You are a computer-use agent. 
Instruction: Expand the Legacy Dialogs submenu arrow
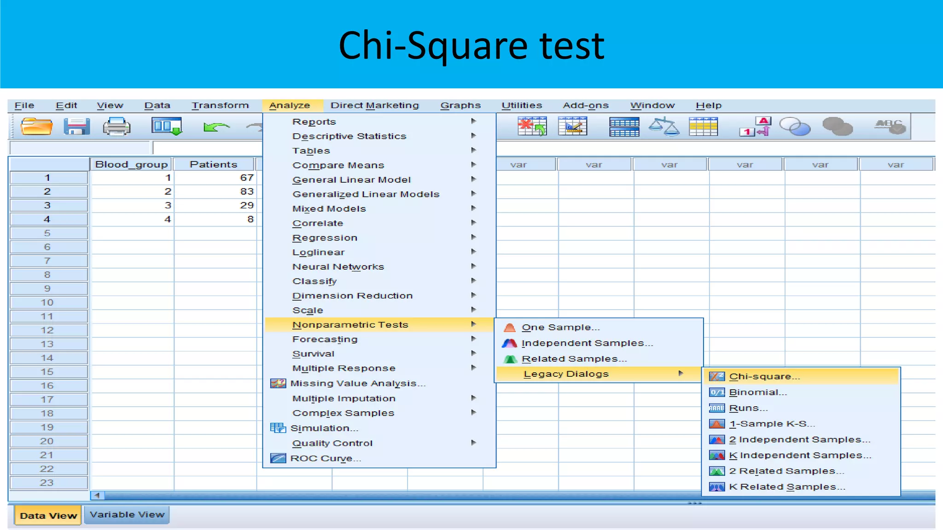point(681,374)
